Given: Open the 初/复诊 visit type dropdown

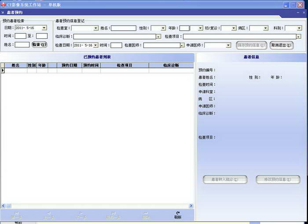Looking at the screenshot, I should [234, 28].
